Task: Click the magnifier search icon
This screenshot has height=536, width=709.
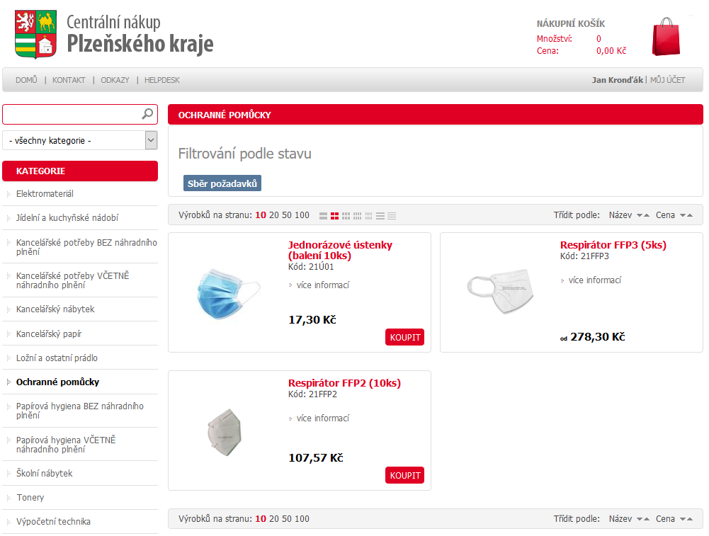Action: click(x=147, y=114)
